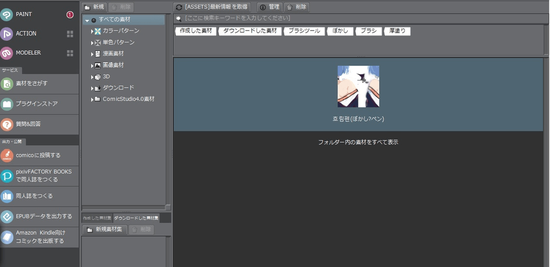Screen dimensions: 550x267
Task: Choose Amazon Kindle comic publishing icon
Action: [x=7, y=237]
